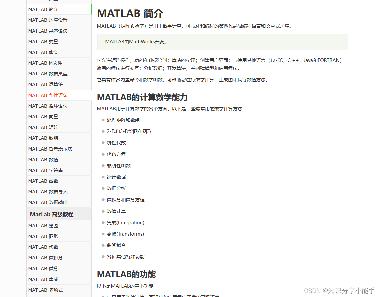This screenshot has width=380, height=297.
Task: Click the 微积分和微分方程 list item
Action: click(x=126, y=200)
